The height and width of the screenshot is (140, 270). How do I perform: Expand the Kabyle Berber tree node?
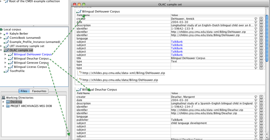(1, 34)
